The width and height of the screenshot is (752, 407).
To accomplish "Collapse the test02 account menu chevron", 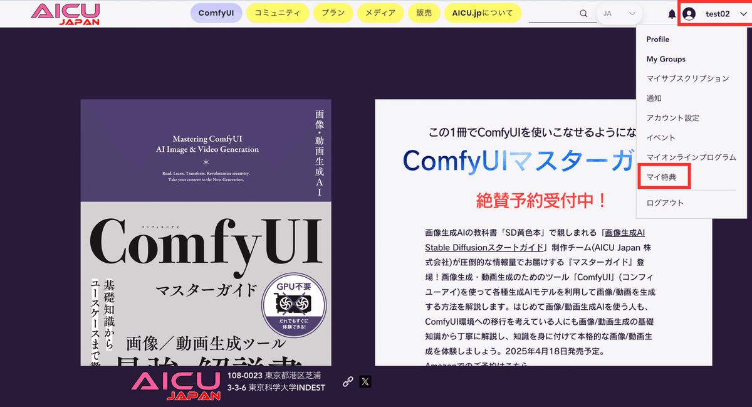I will pyautogui.click(x=743, y=14).
